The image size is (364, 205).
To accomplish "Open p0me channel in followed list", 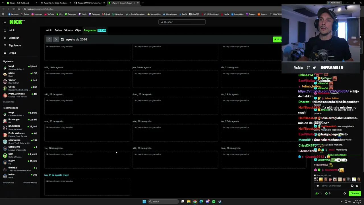I will coord(20,74).
